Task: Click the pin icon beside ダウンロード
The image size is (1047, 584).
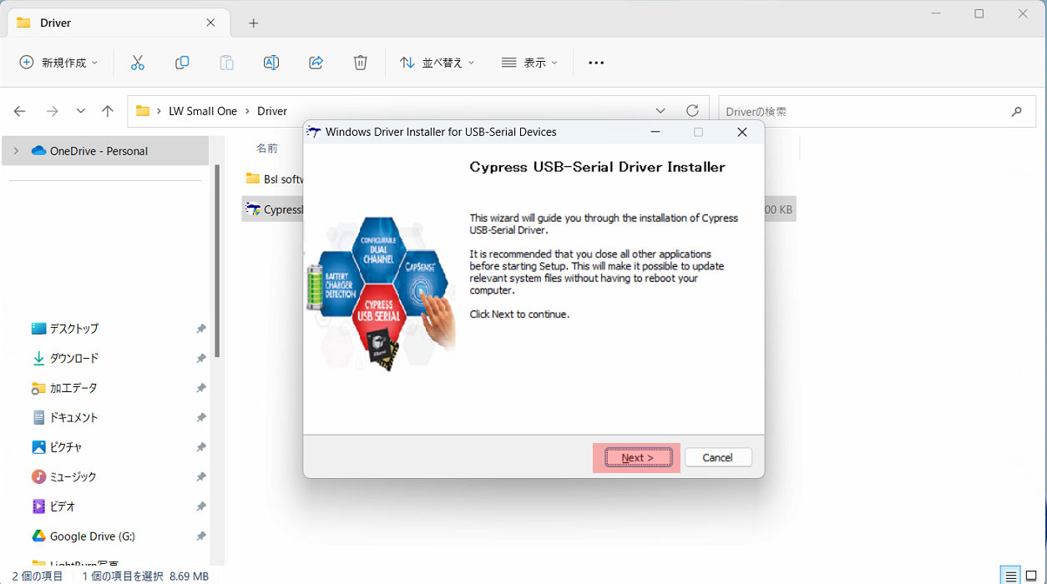Action: [200, 358]
